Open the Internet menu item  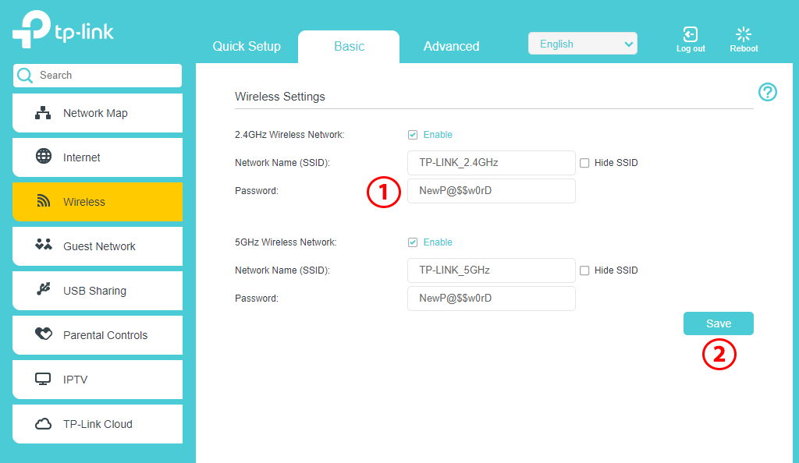click(x=98, y=157)
